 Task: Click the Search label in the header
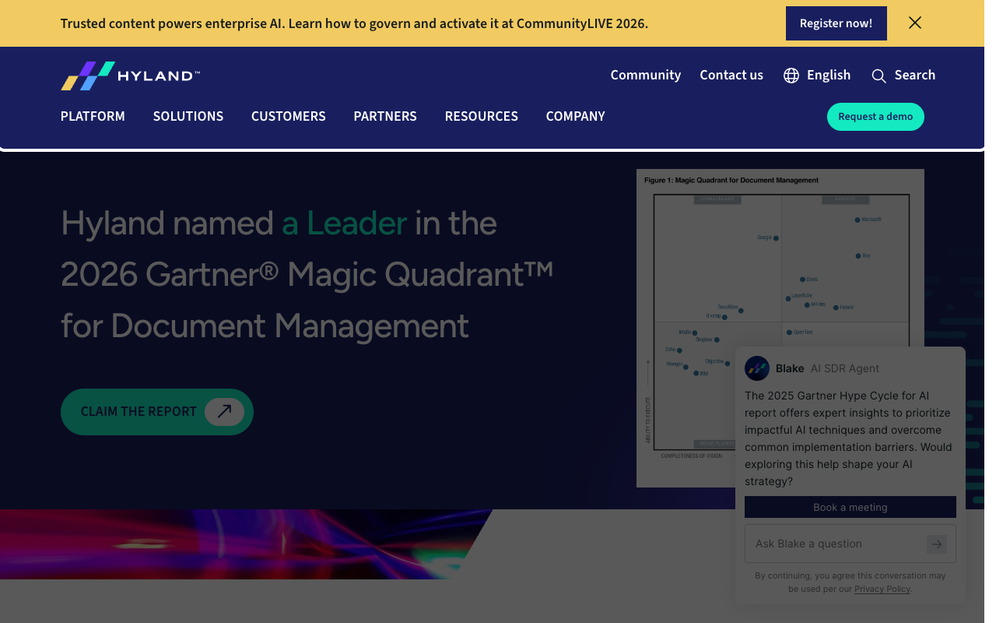coord(915,75)
